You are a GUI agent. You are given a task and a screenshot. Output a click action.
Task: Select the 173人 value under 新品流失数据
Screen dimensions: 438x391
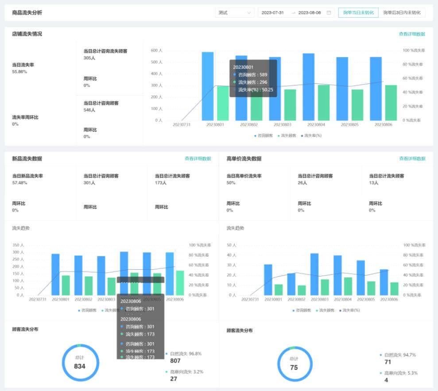(x=161, y=183)
